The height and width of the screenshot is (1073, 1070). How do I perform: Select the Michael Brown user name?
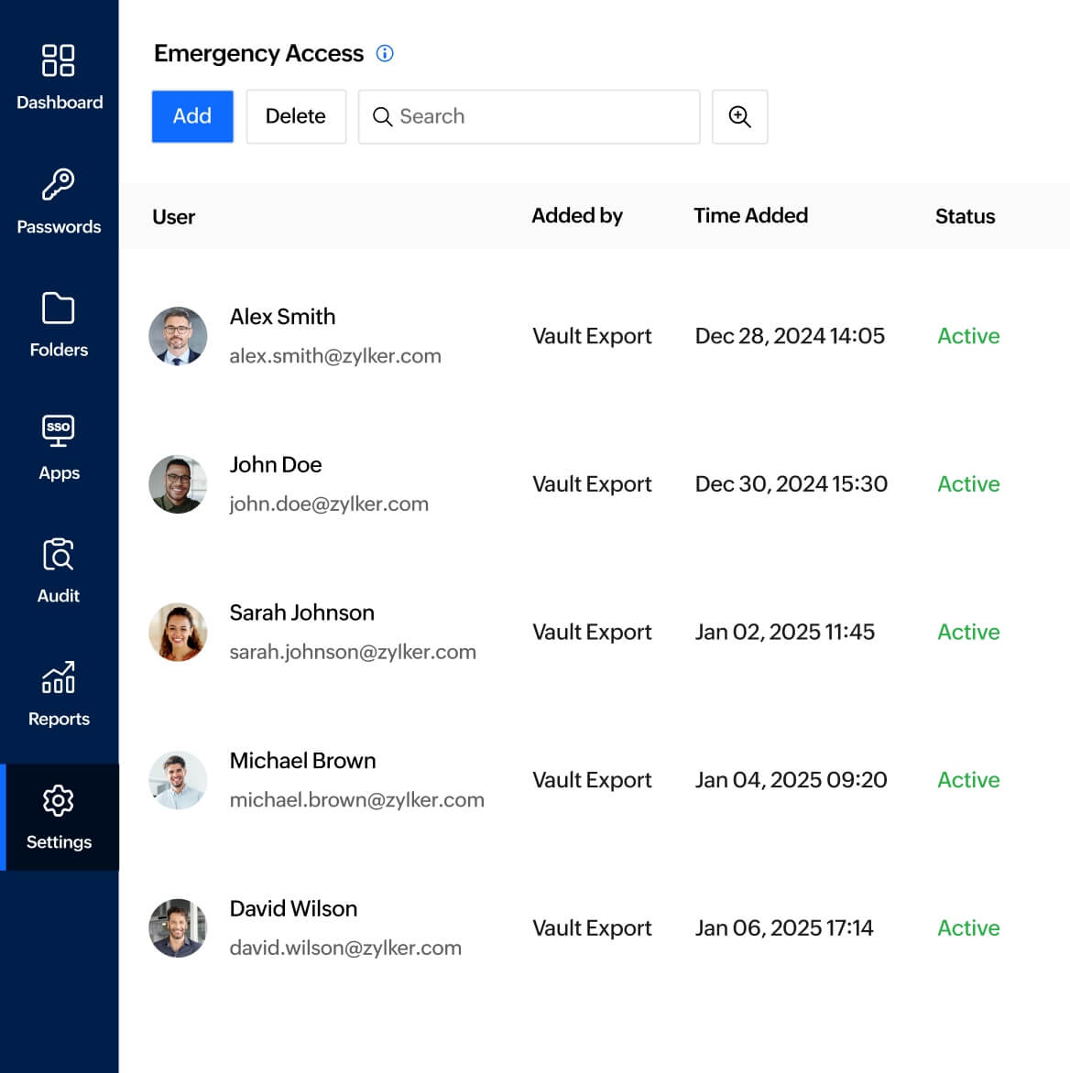click(302, 761)
